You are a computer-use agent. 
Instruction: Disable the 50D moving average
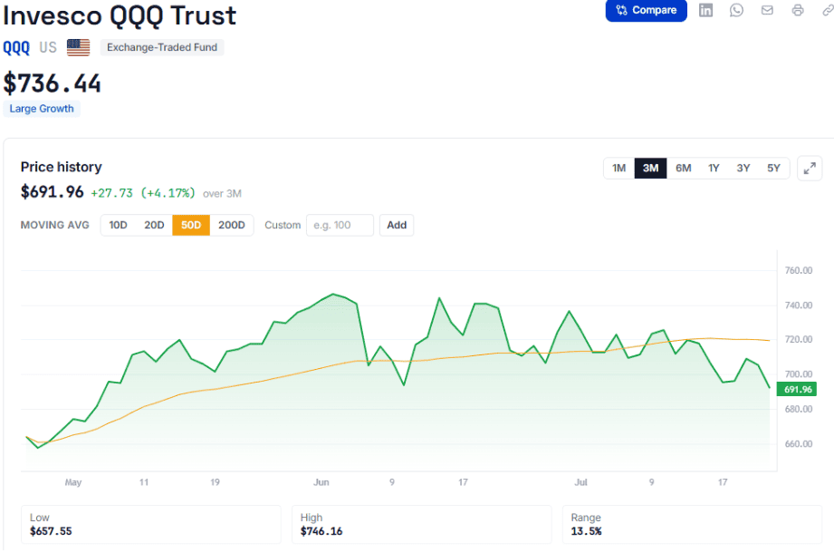pyautogui.click(x=191, y=225)
